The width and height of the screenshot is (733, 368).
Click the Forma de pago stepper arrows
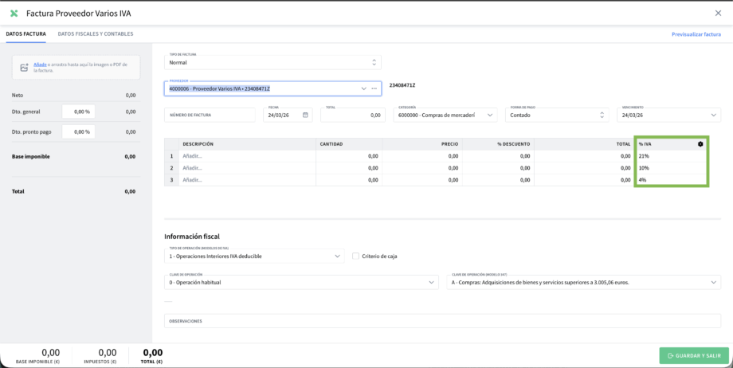(x=602, y=115)
